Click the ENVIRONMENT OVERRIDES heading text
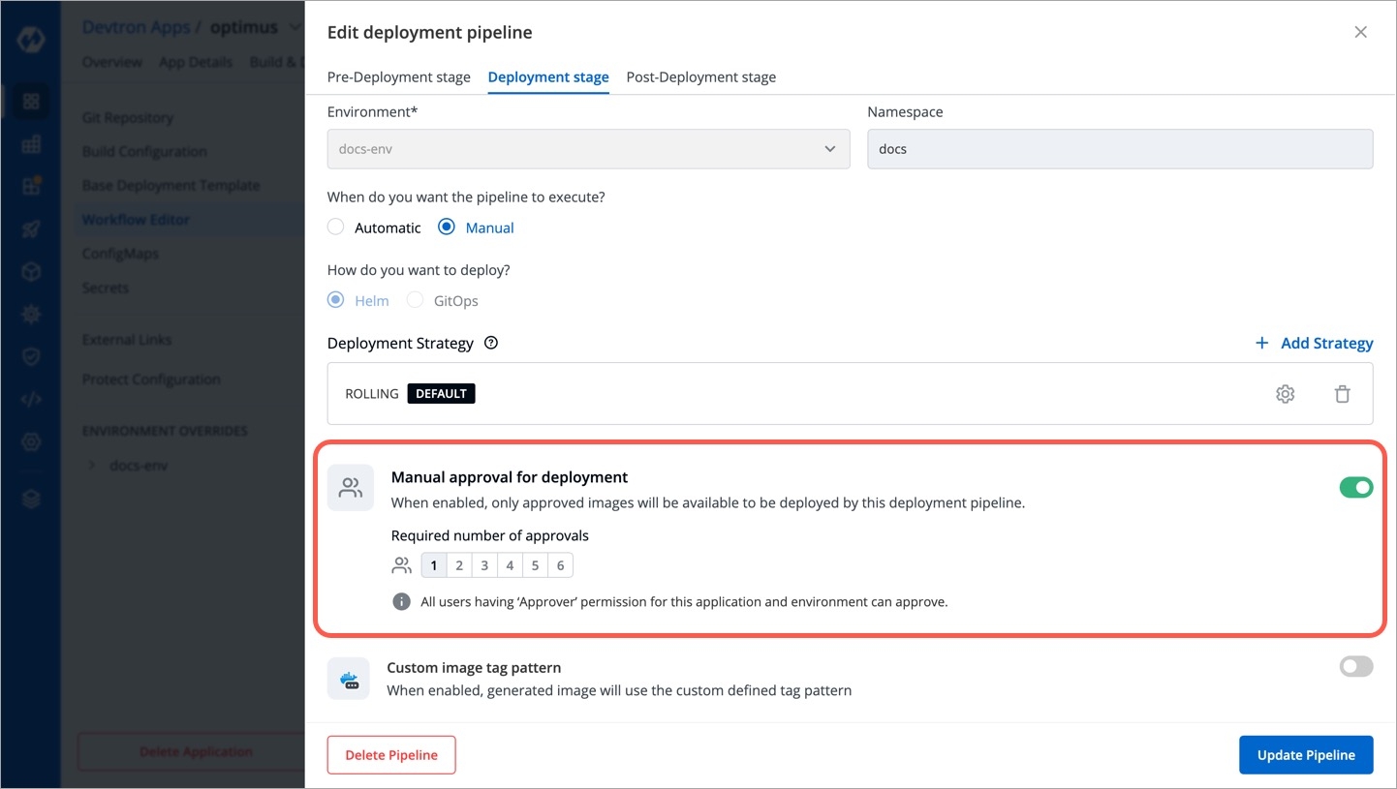1397x789 pixels. (165, 431)
